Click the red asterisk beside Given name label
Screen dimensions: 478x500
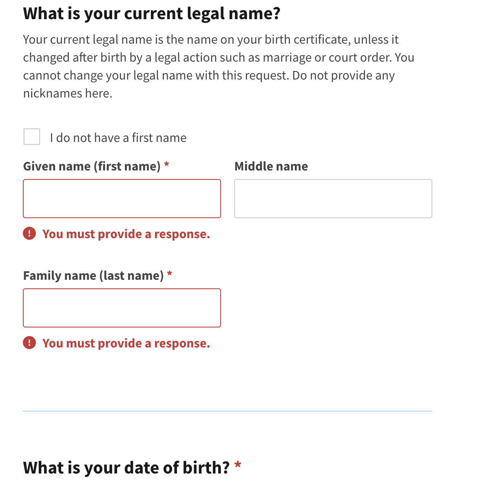(166, 165)
